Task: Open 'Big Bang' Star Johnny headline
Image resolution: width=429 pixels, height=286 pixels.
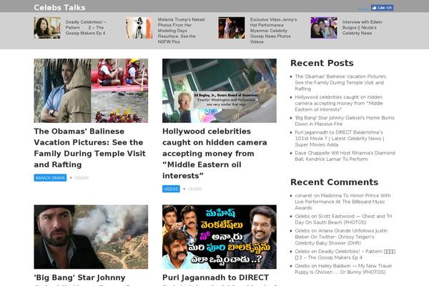Action: coord(79,277)
